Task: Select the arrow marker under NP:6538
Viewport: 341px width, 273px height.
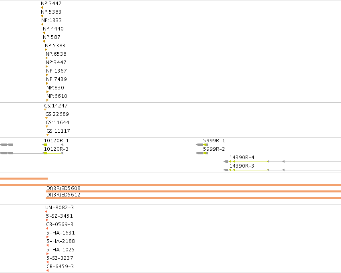Action: [x=46, y=58]
